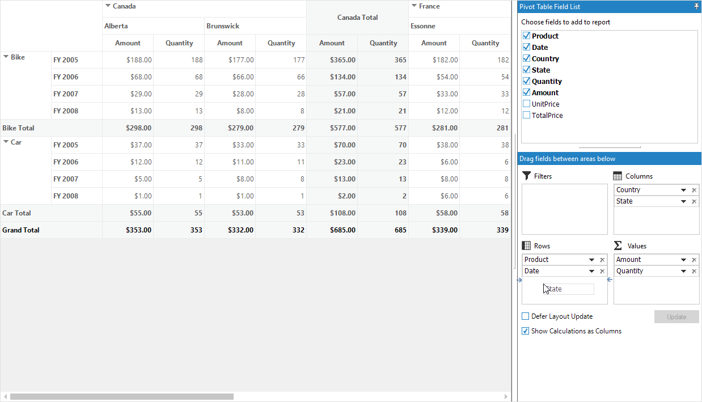Collapse the Canada column group
The height and width of the screenshot is (402, 702).
click(x=108, y=6)
